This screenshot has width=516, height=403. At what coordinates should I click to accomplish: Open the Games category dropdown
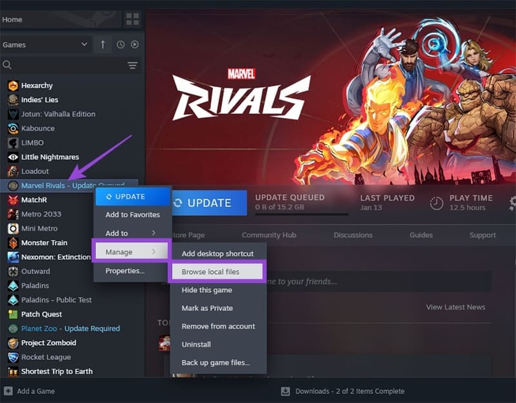coord(45,44)
